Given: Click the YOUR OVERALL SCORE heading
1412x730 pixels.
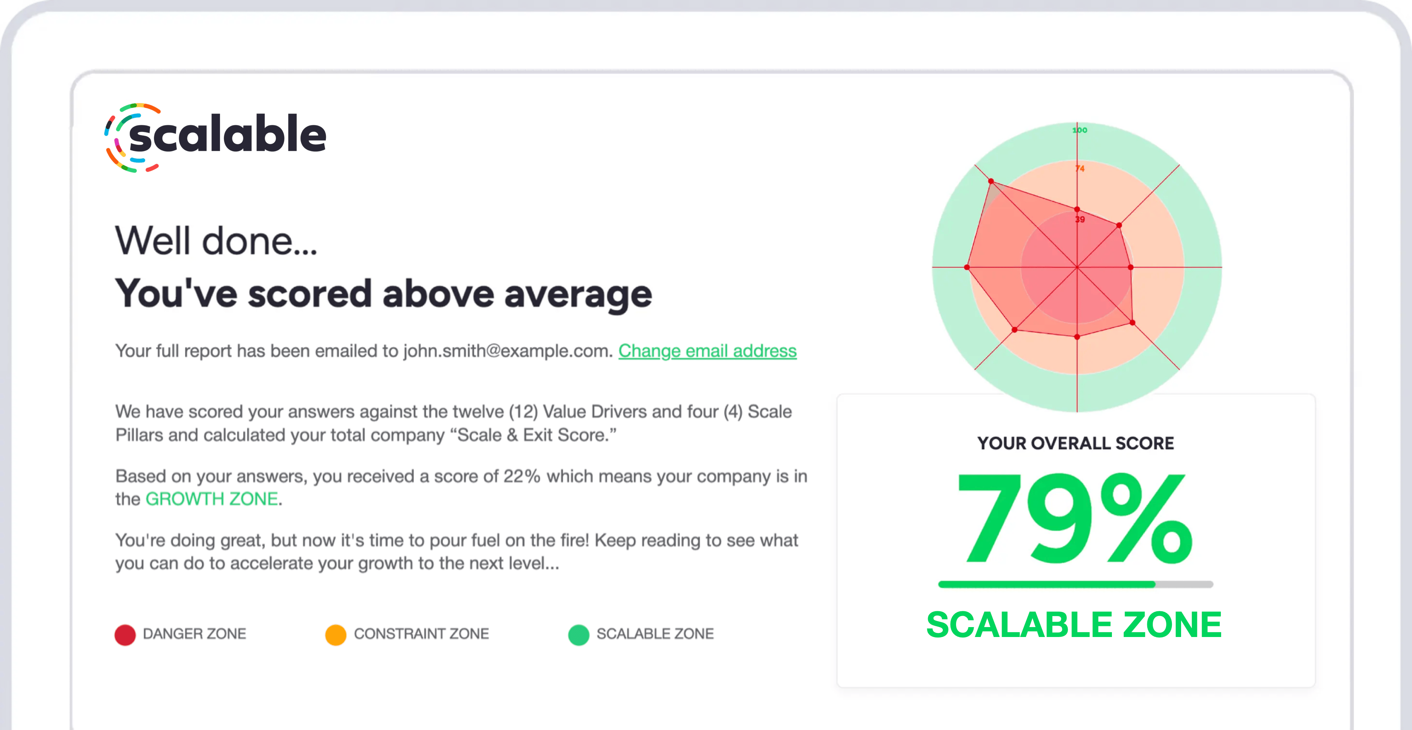Looking at the screenshot, I should pos(1076,443).
